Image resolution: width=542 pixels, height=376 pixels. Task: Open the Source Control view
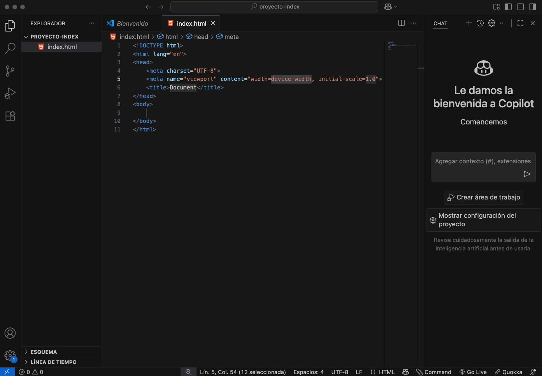(10, 71)
